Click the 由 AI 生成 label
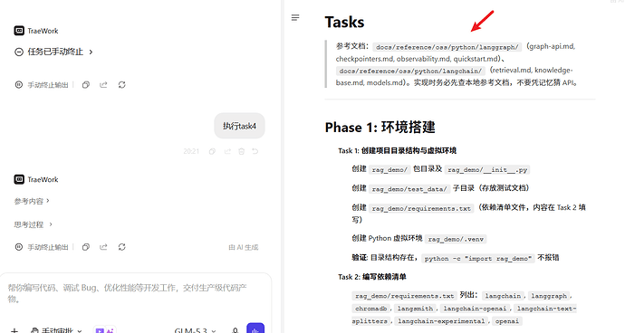The image size is (625, 333). [x=244, y=247]
